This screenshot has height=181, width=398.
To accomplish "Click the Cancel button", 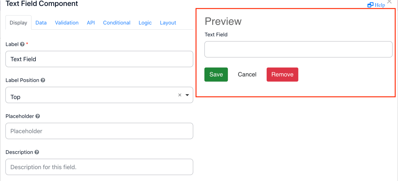I will pos(247,75).
